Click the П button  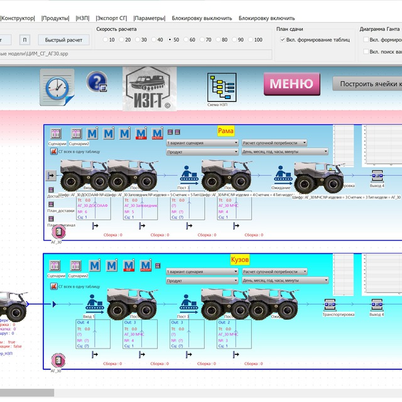(24, 40)
